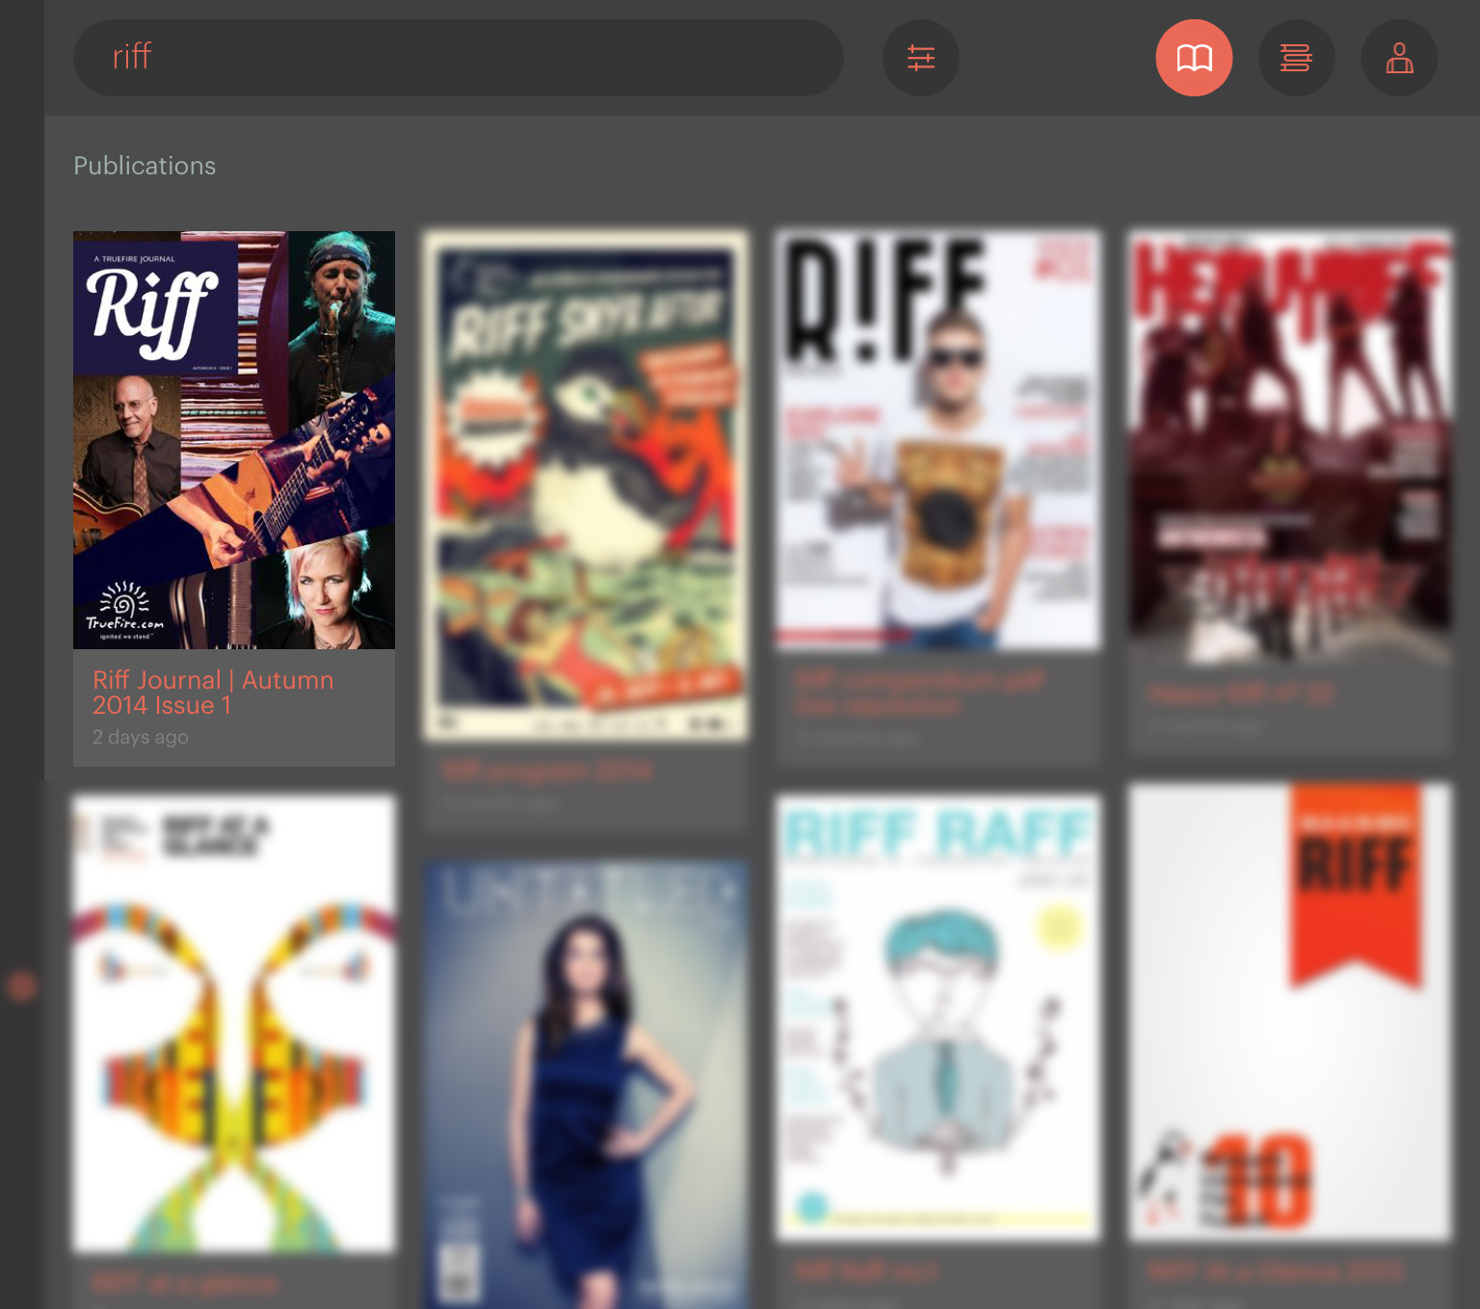Open the woman in blue dress cover
The width and height of the screenshot is (1480, 1309).
[x=586, y=1085]
